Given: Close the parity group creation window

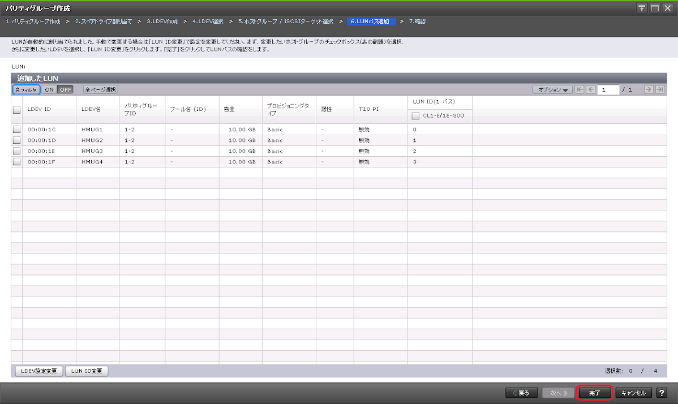Looking at the screenshot, I should tap(667, 8).
